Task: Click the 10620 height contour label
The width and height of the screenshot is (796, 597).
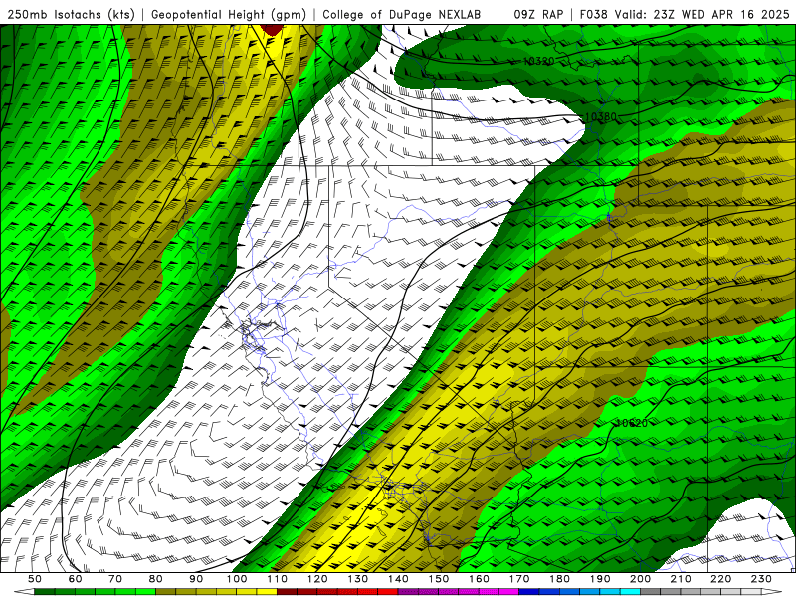Action: point(632,423)
